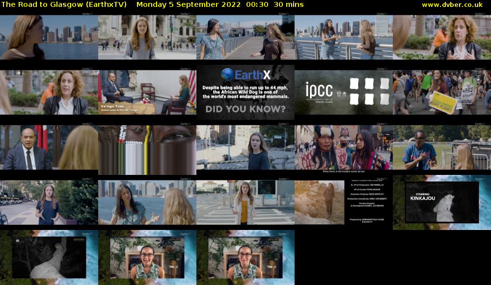491x285 pixels.
Task: Click the date 'Monday 5 September 2022'
Action: [x=189, y=4]
